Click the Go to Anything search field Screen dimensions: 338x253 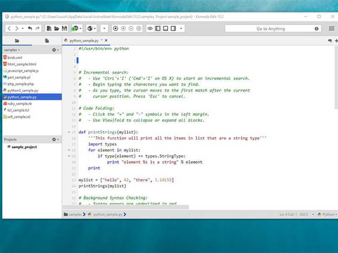click(270, 28)
